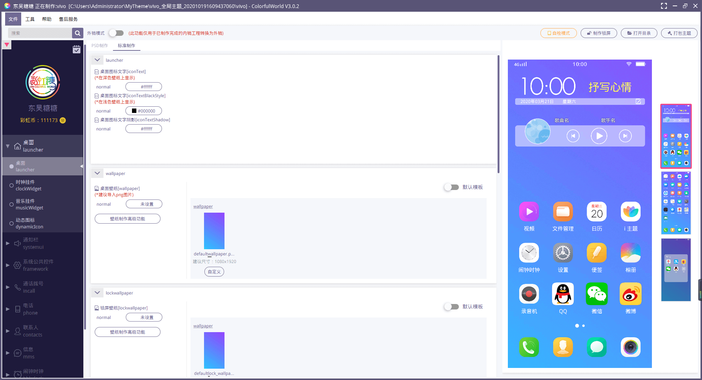Screen dimensions: 702x380
Task: Expand the 通知栏 systemui sidebar group
Action: coord(8,243)
